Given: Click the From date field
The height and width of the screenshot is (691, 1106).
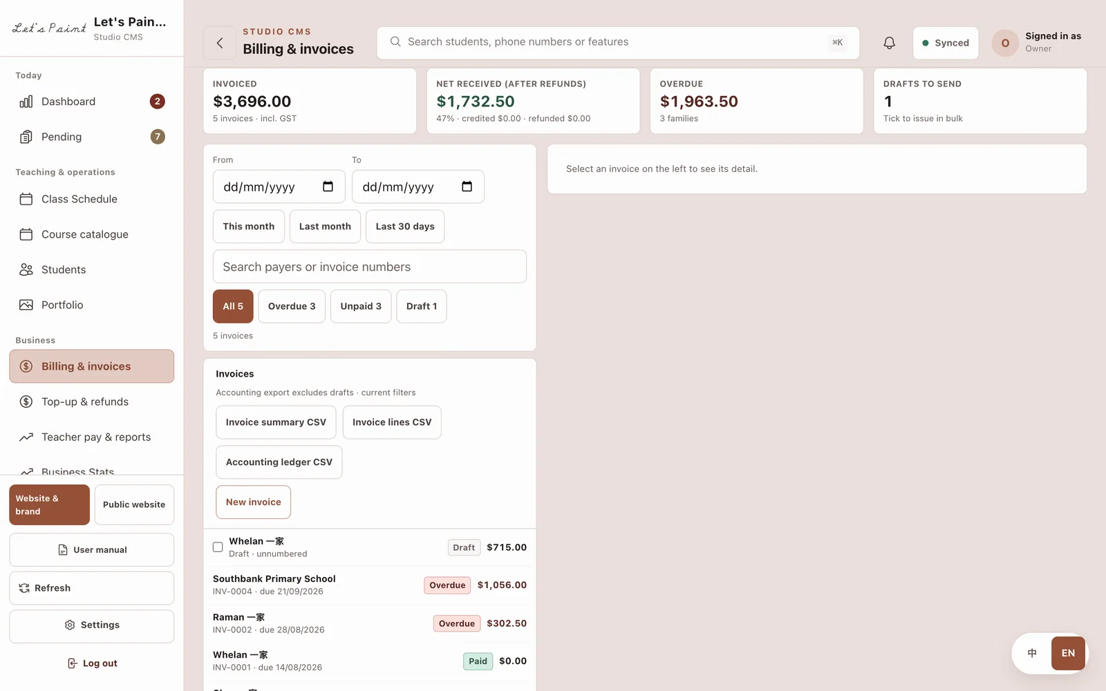Looking at the screenshot, I should coord(279,187).
